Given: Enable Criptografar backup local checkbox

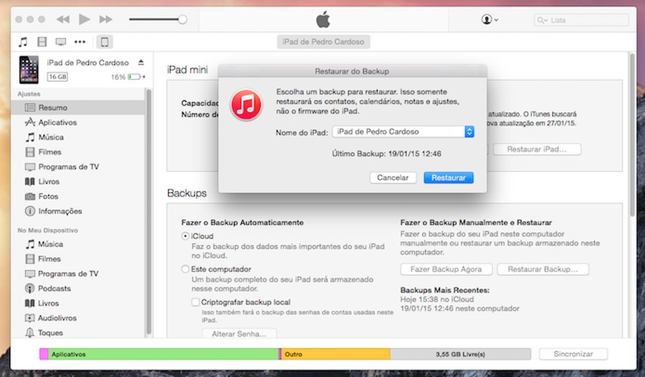Looking at the screenshot, I should tap(196, 302).
